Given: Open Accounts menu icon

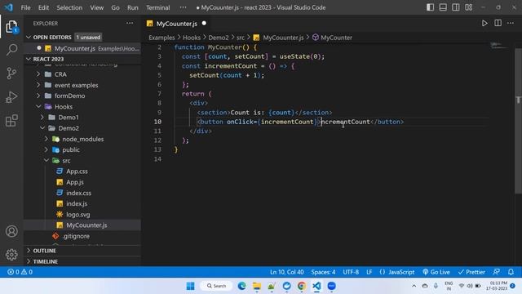Looking at the screenshot, I should tap(11, 231).
